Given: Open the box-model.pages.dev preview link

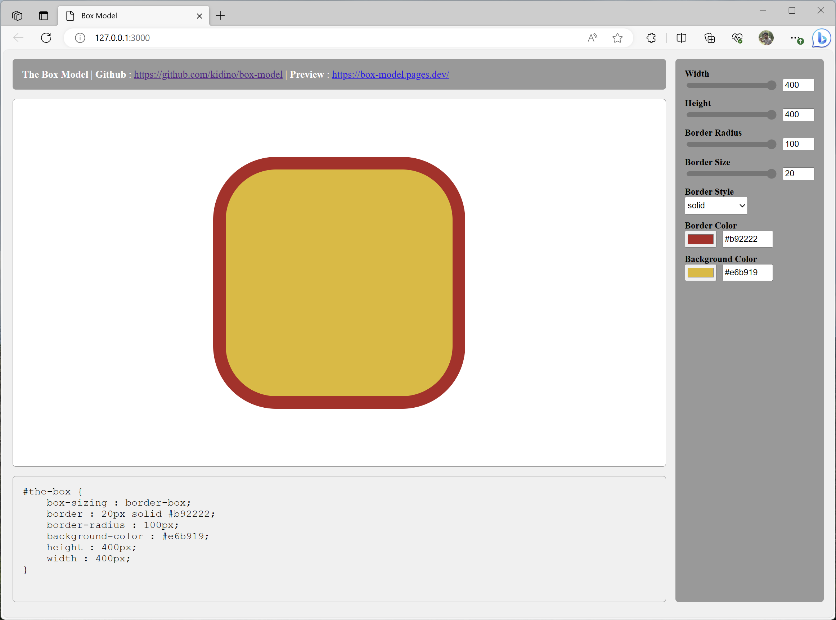Looking at the screenshot, I should click(390, 74).
